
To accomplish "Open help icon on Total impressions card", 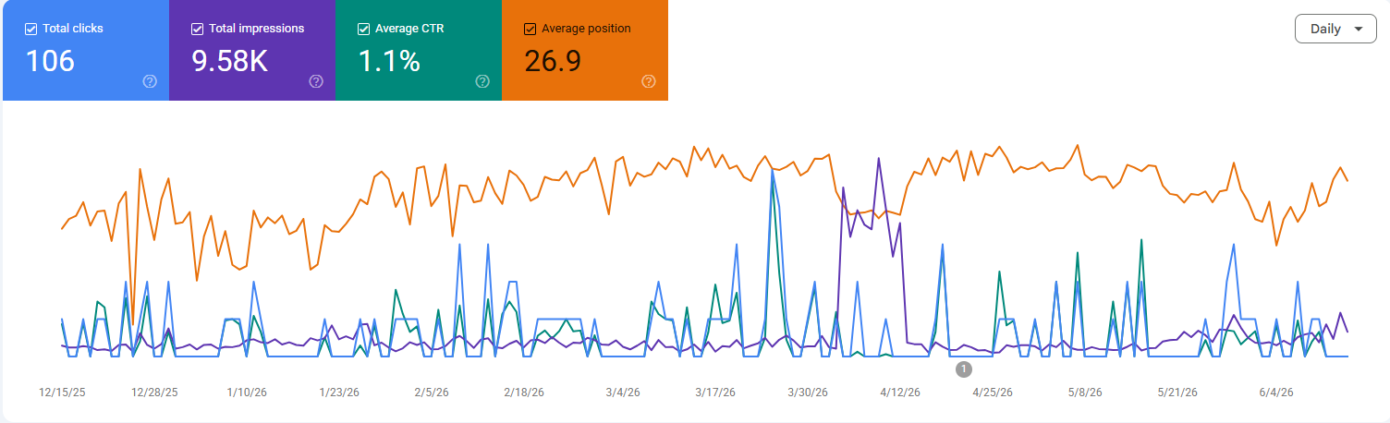I will (x=316, y=81).
